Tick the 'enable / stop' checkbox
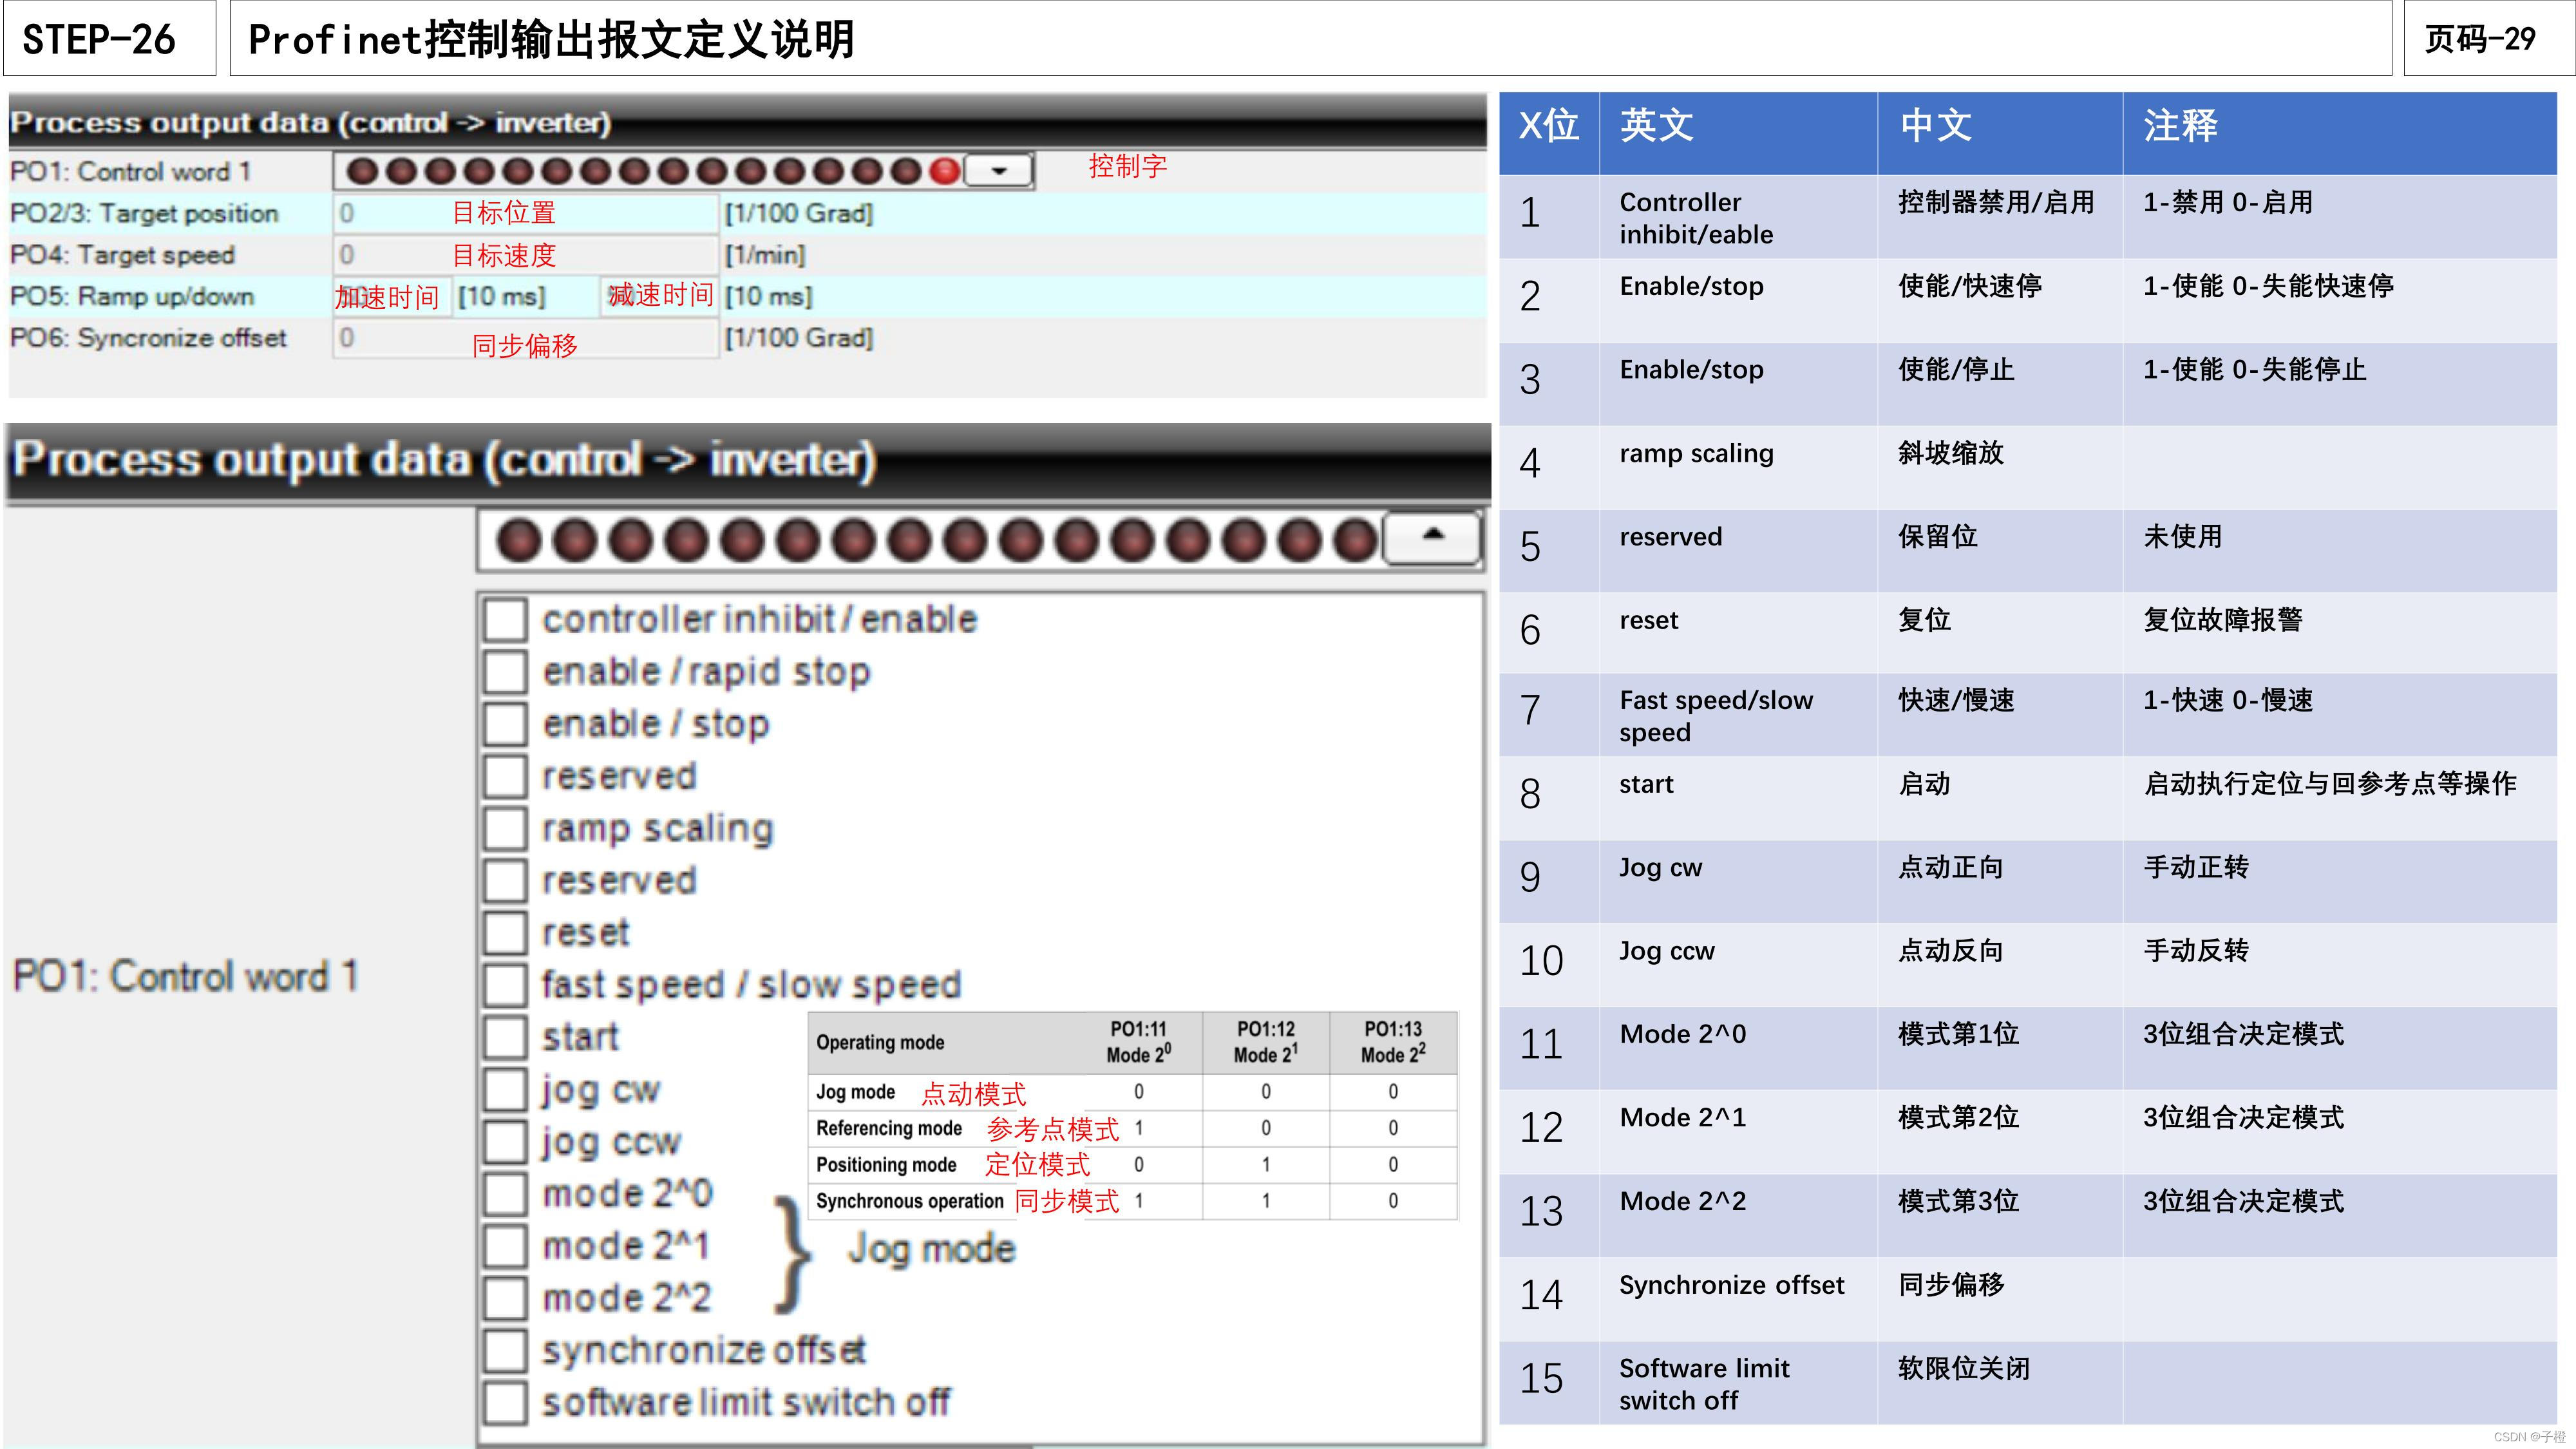Image resolution: width=2576 pixels, height=1449 pixels. [505, 724]
